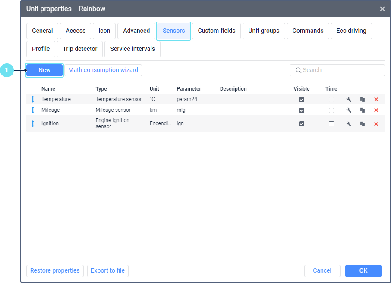Click reorder arrows for Temperature sensor
The width and height of the screenshot is (391, 283).
[33, 100]
